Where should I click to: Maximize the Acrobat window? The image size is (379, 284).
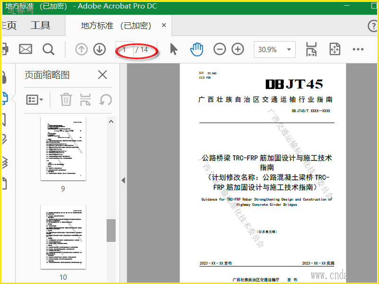point(374,5)
